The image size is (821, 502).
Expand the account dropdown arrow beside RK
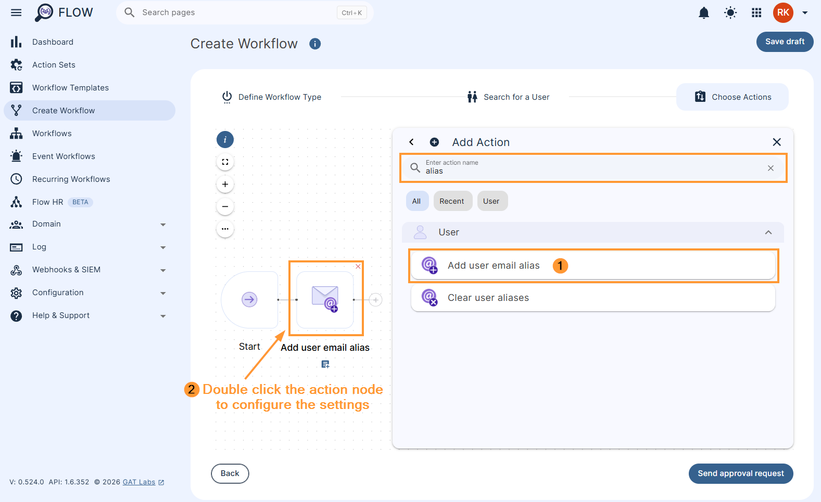click(x=805, y=12)
